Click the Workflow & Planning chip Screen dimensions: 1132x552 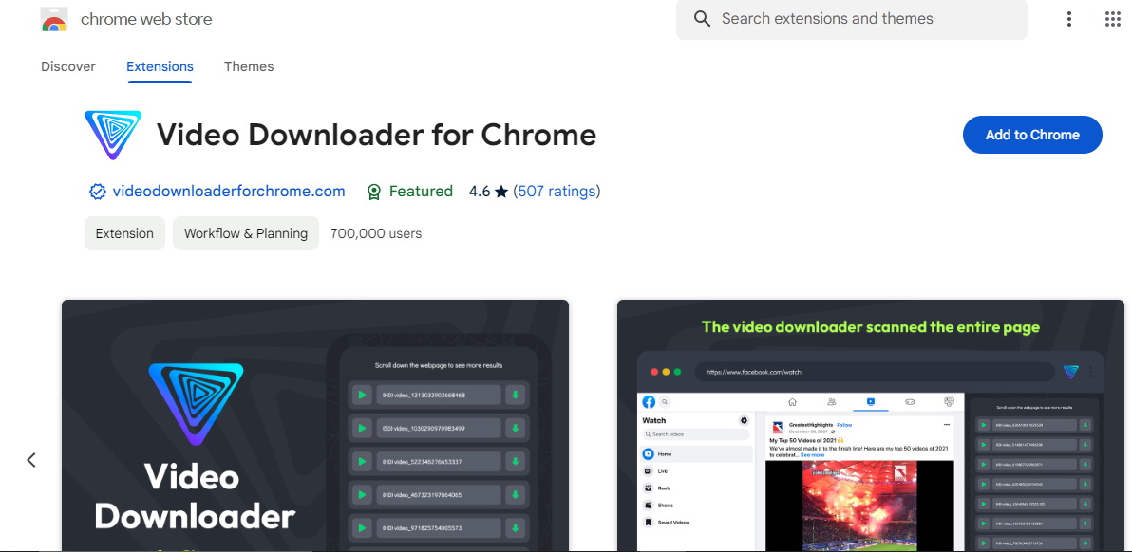click(245, 233)
